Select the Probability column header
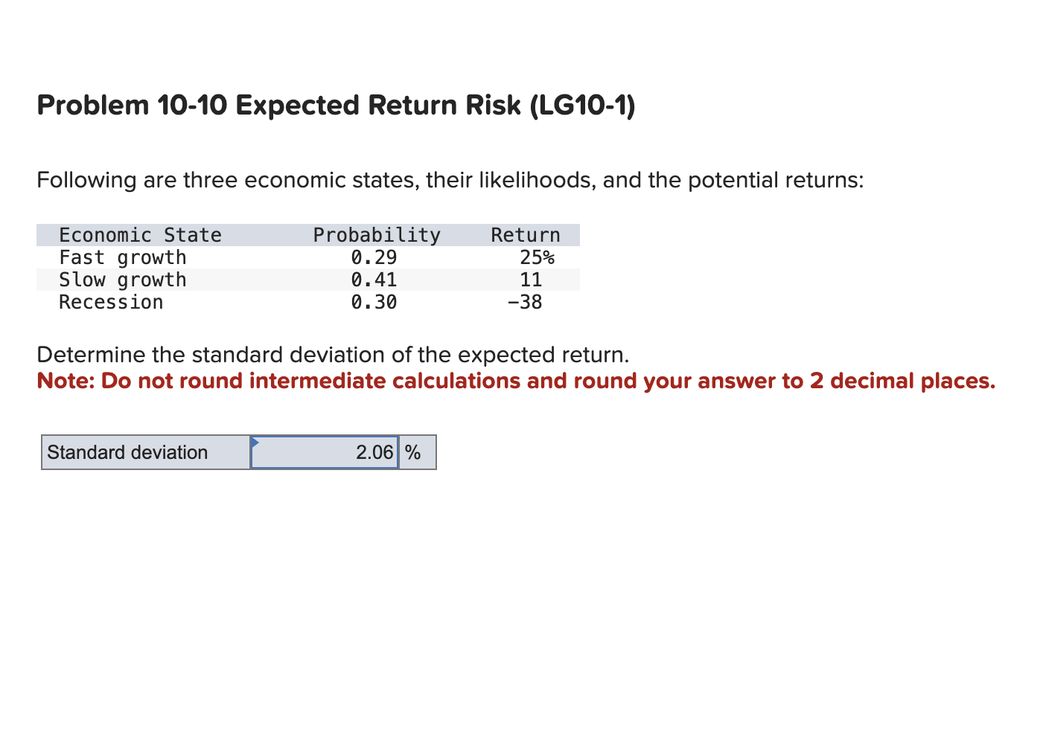 (x=377, y=234)
